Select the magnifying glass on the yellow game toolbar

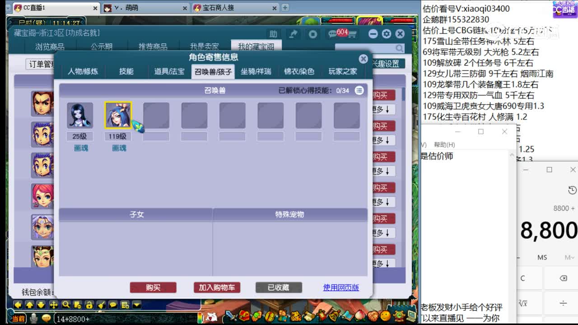(66, 305)
